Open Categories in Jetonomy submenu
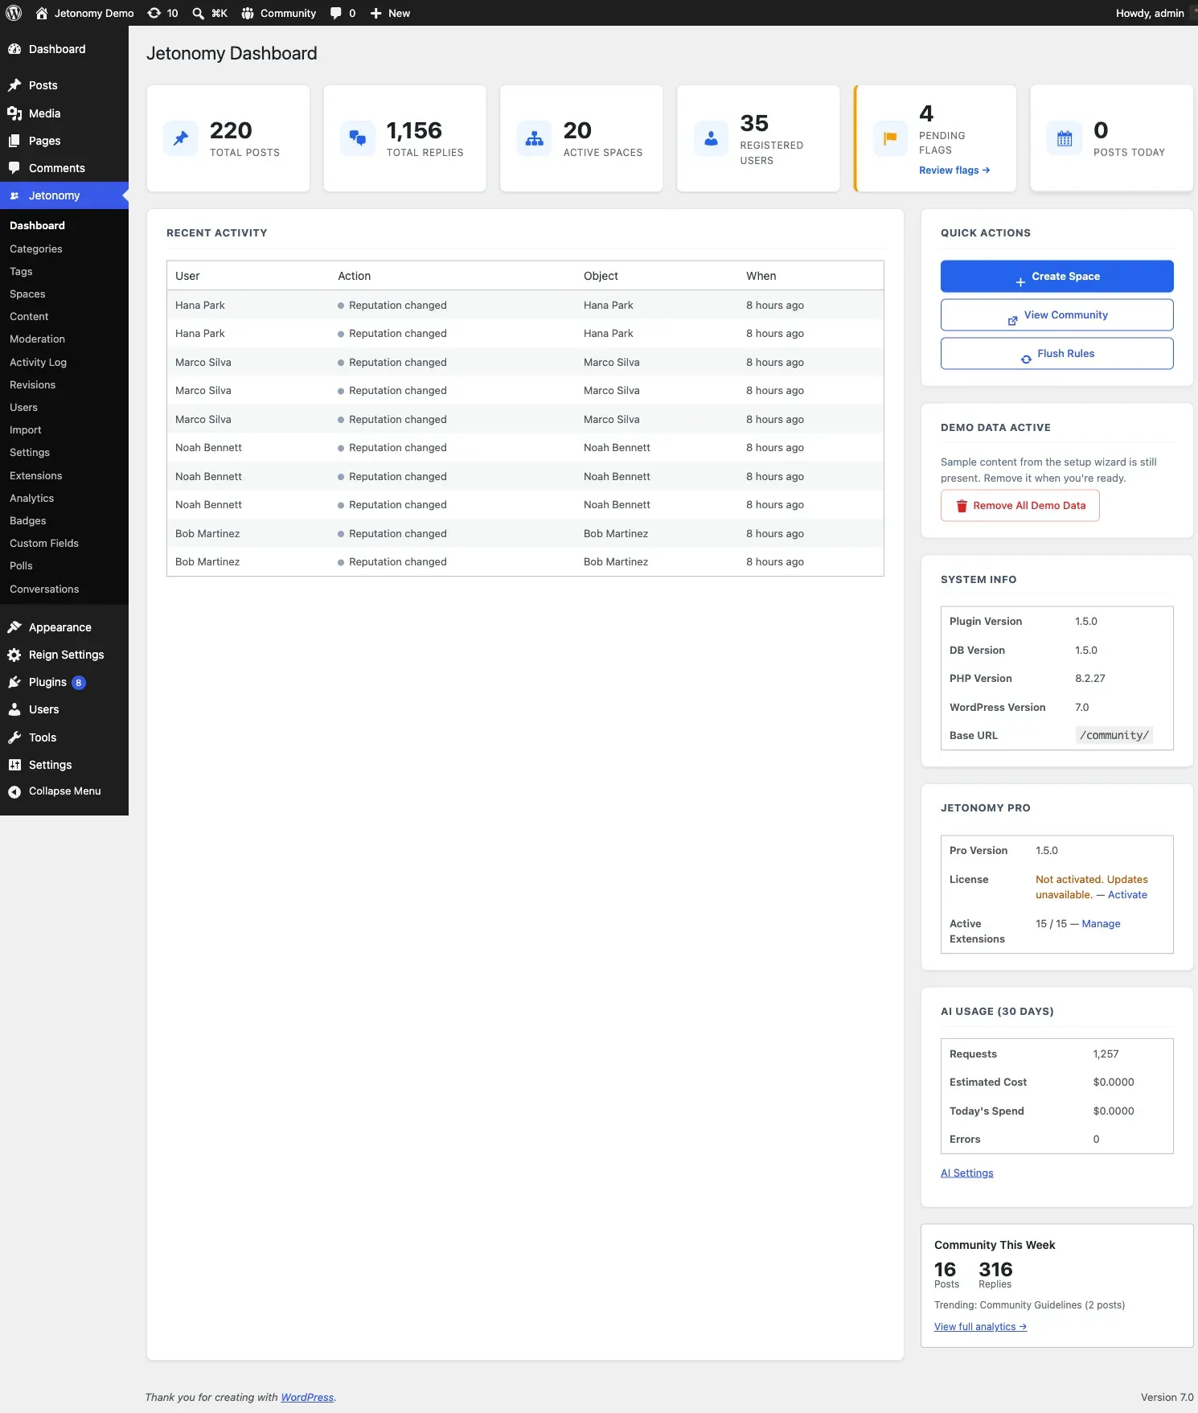Image resolution: width=1198 pixels, height=1413 pixels. (x=36, y=249)
